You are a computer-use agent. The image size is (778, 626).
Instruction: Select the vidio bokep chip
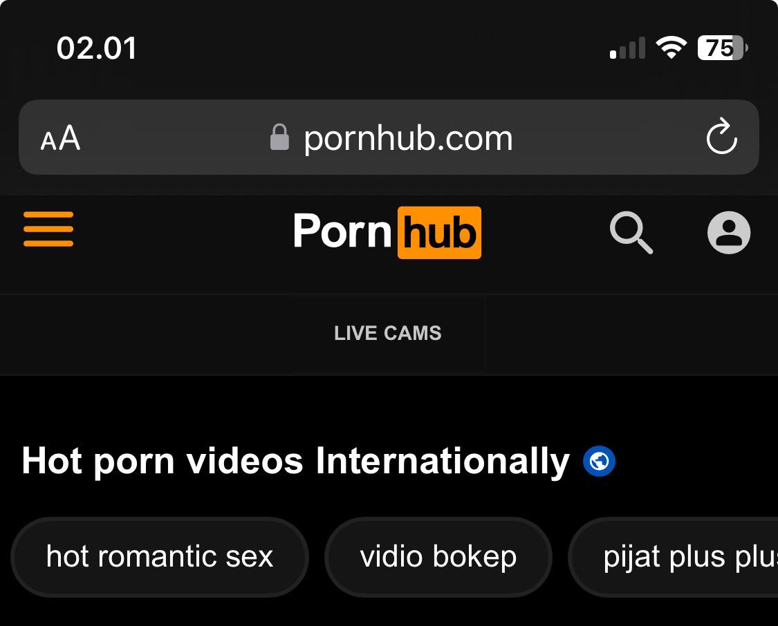coord(438,557)
